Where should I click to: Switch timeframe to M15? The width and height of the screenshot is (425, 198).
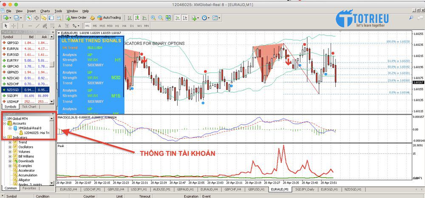102,26
